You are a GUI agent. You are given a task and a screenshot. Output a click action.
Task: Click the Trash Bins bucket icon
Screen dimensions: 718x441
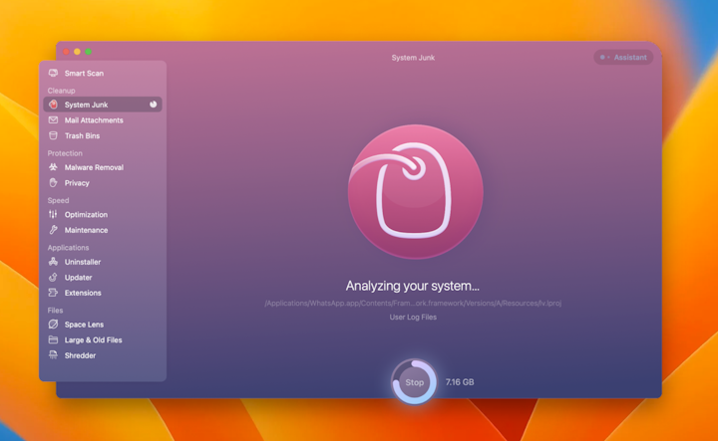[x=53, y=135]
